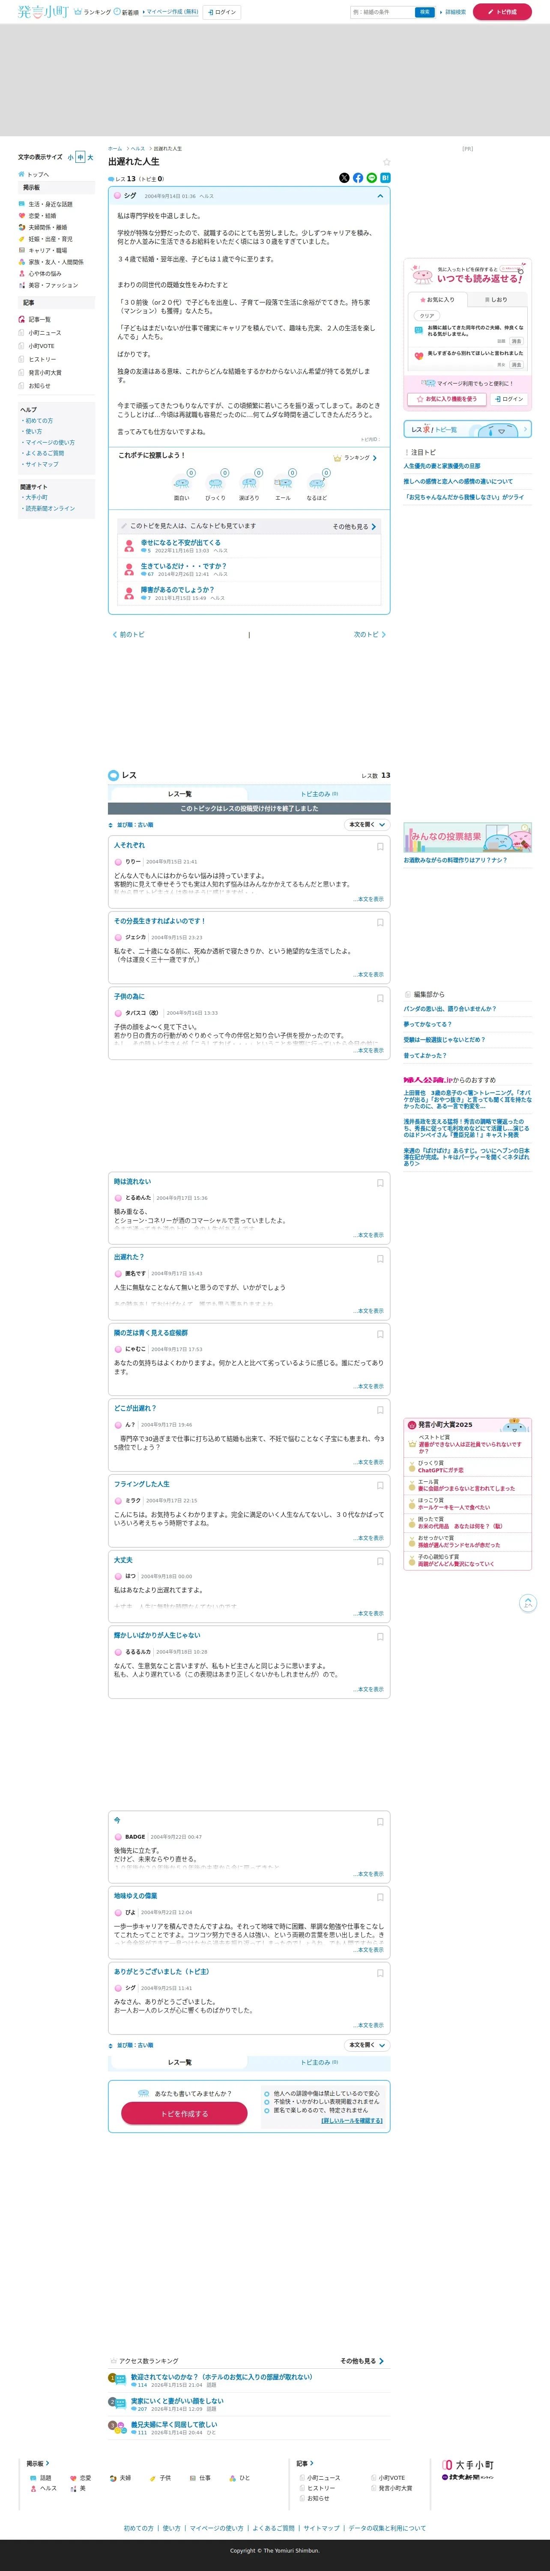This screenshot has width=550, height=2571.
Task: Vote びっくり on this topic
Action: 215,484
